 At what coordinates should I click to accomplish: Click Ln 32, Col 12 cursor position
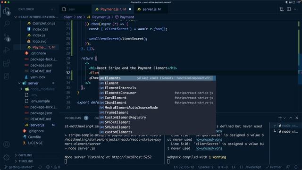pyautogui.click(x=184, y=167)
